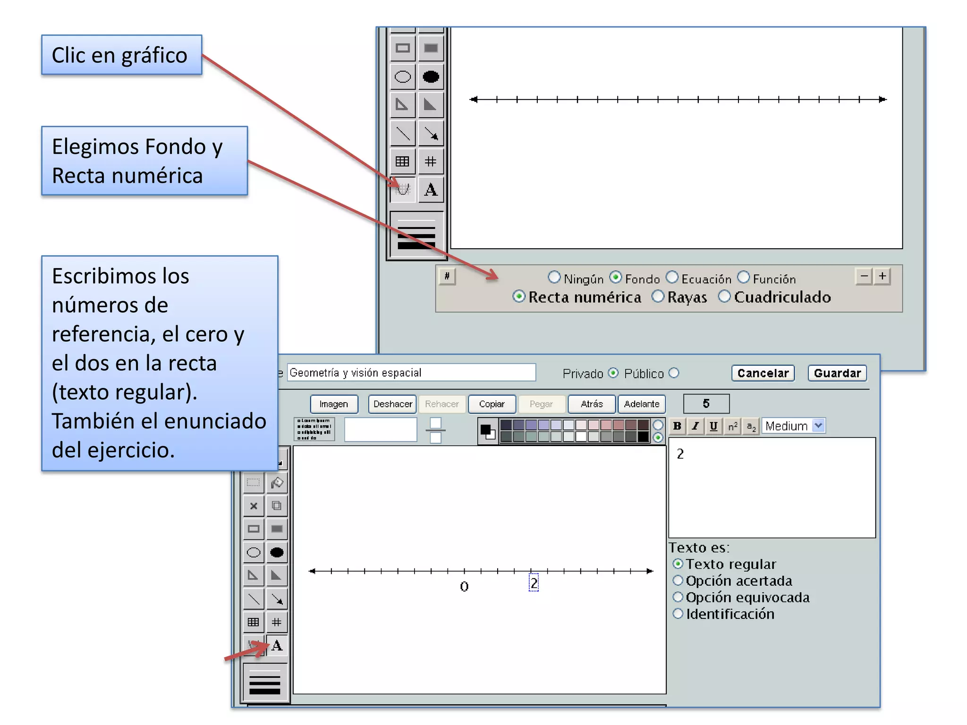Select line thickness box in lower toolbar
This screenshot has width=967, height=725.
[x=265, y=682]
